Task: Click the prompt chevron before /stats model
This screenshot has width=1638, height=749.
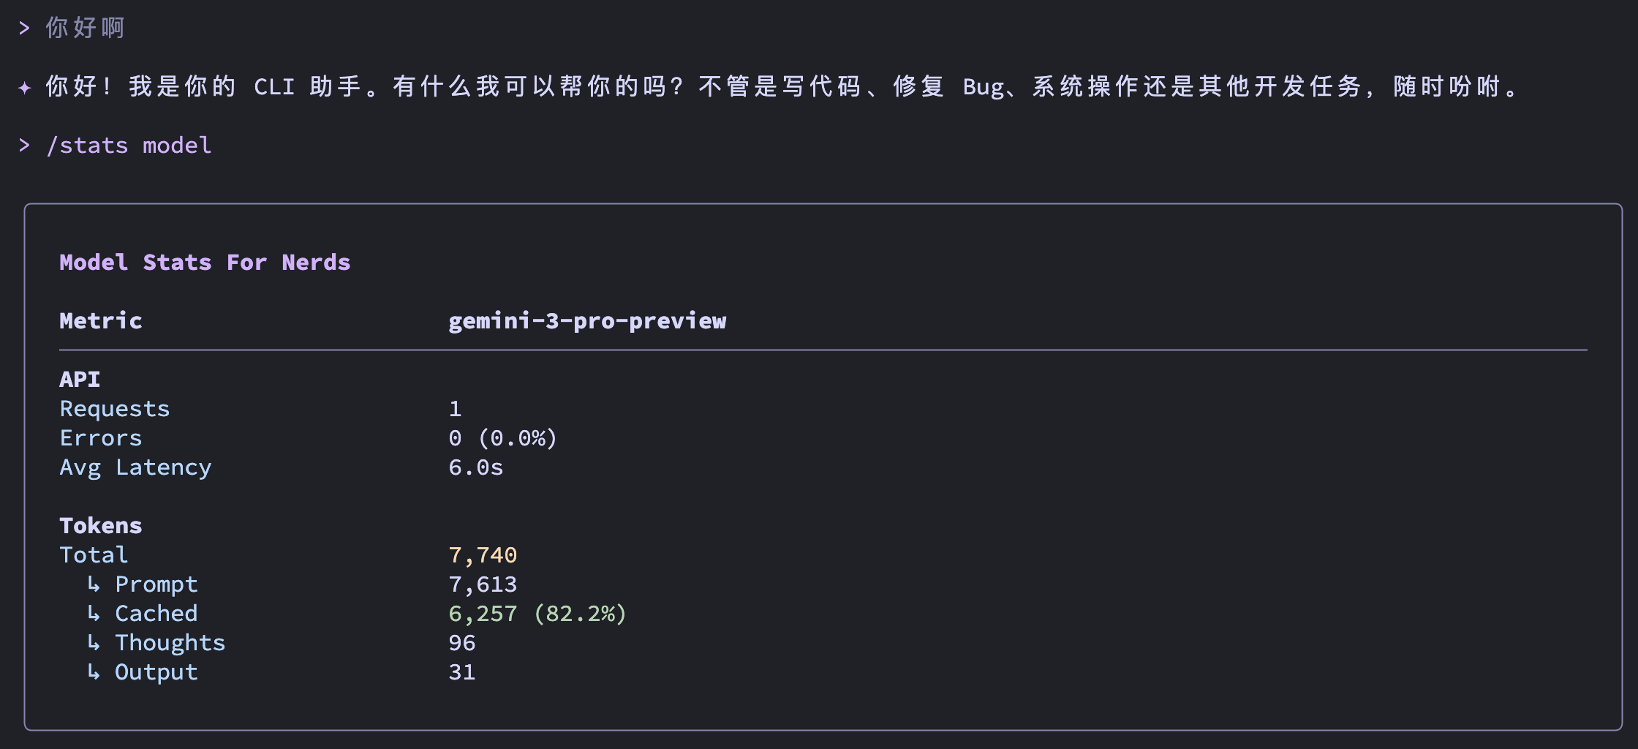Action: click(24, 145)
